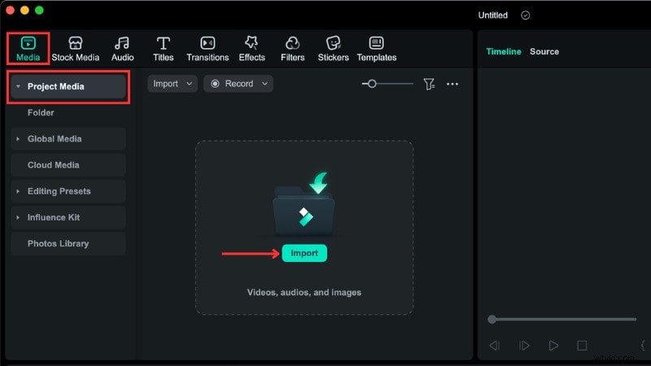Screen dimensions: 651x366
Task: Switch to the Filters tab
Action: coord(292,49)
